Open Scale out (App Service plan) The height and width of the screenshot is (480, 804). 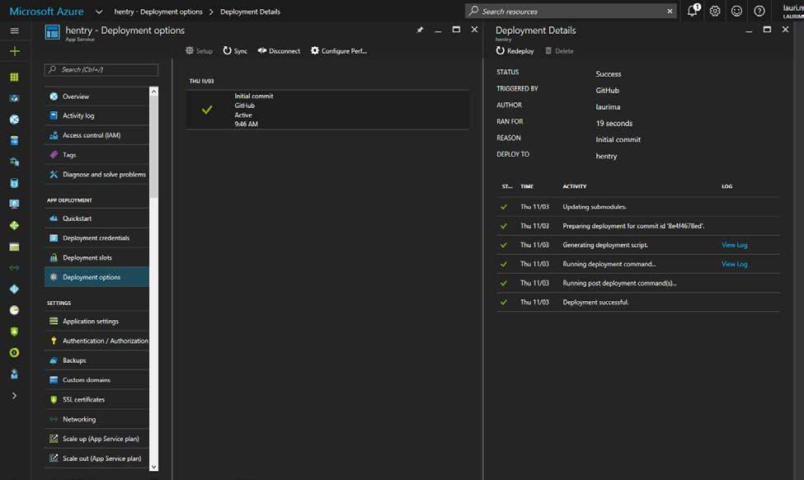pos(97,459)
